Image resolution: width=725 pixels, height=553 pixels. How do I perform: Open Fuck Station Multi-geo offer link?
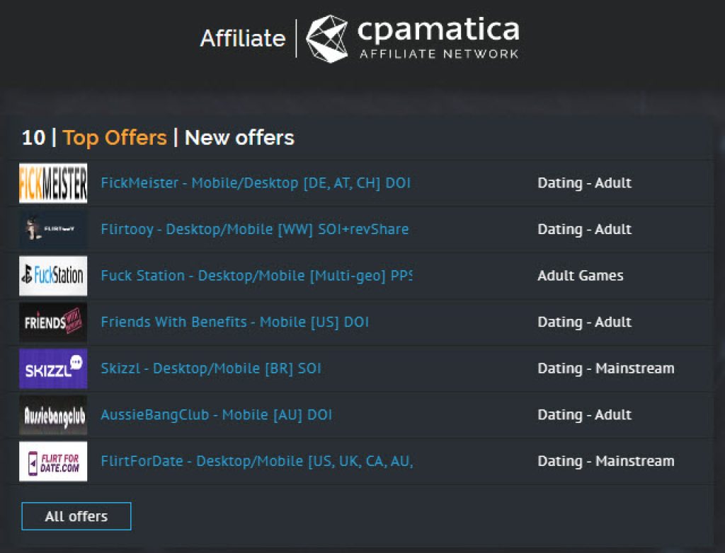pyautogui.click(x=256, y=276)
